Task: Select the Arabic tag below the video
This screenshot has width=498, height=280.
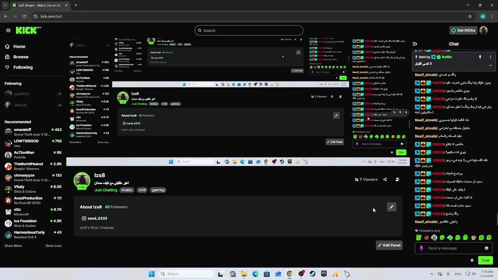Action: (127, 190)
